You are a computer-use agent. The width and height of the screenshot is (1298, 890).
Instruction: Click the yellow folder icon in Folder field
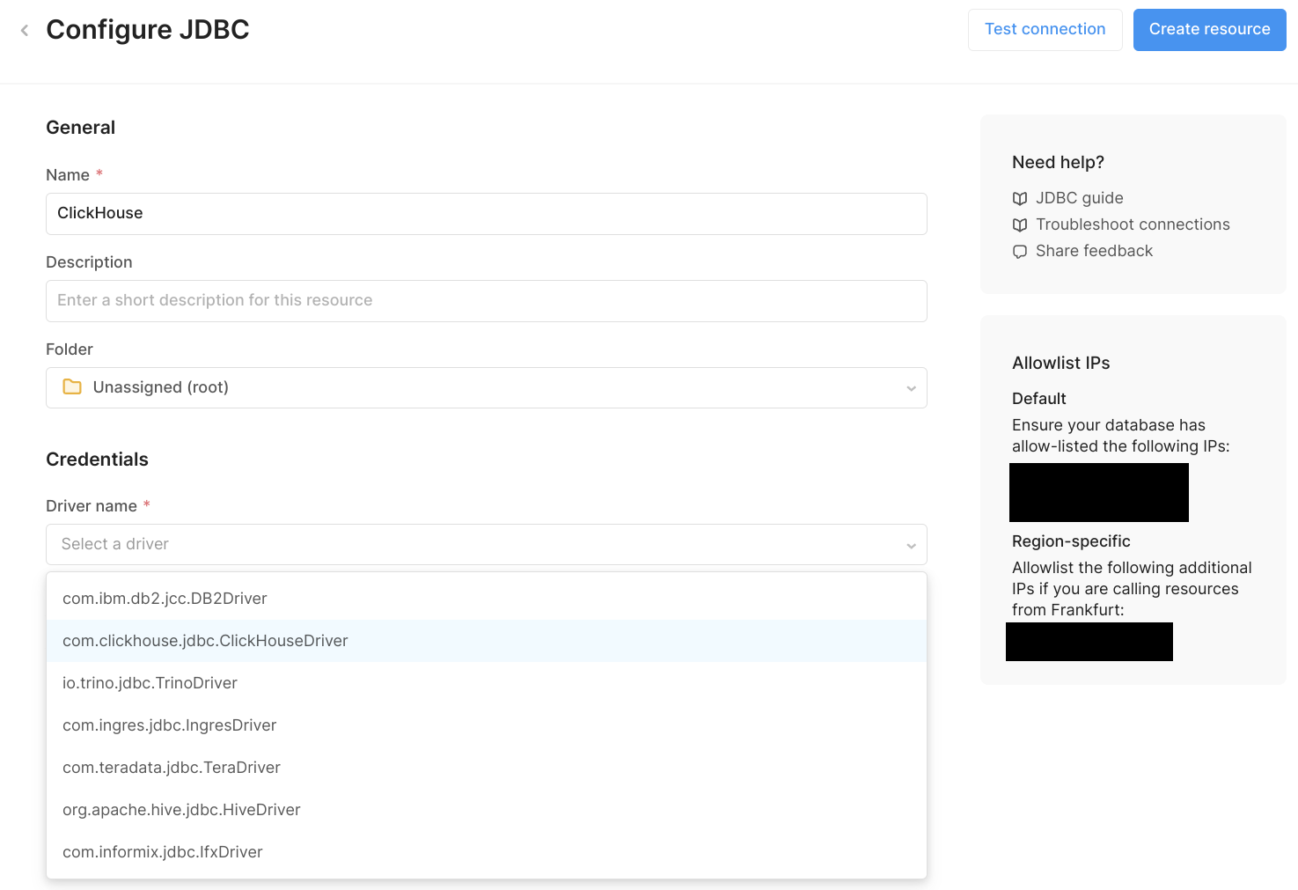(x=72, y=387)
